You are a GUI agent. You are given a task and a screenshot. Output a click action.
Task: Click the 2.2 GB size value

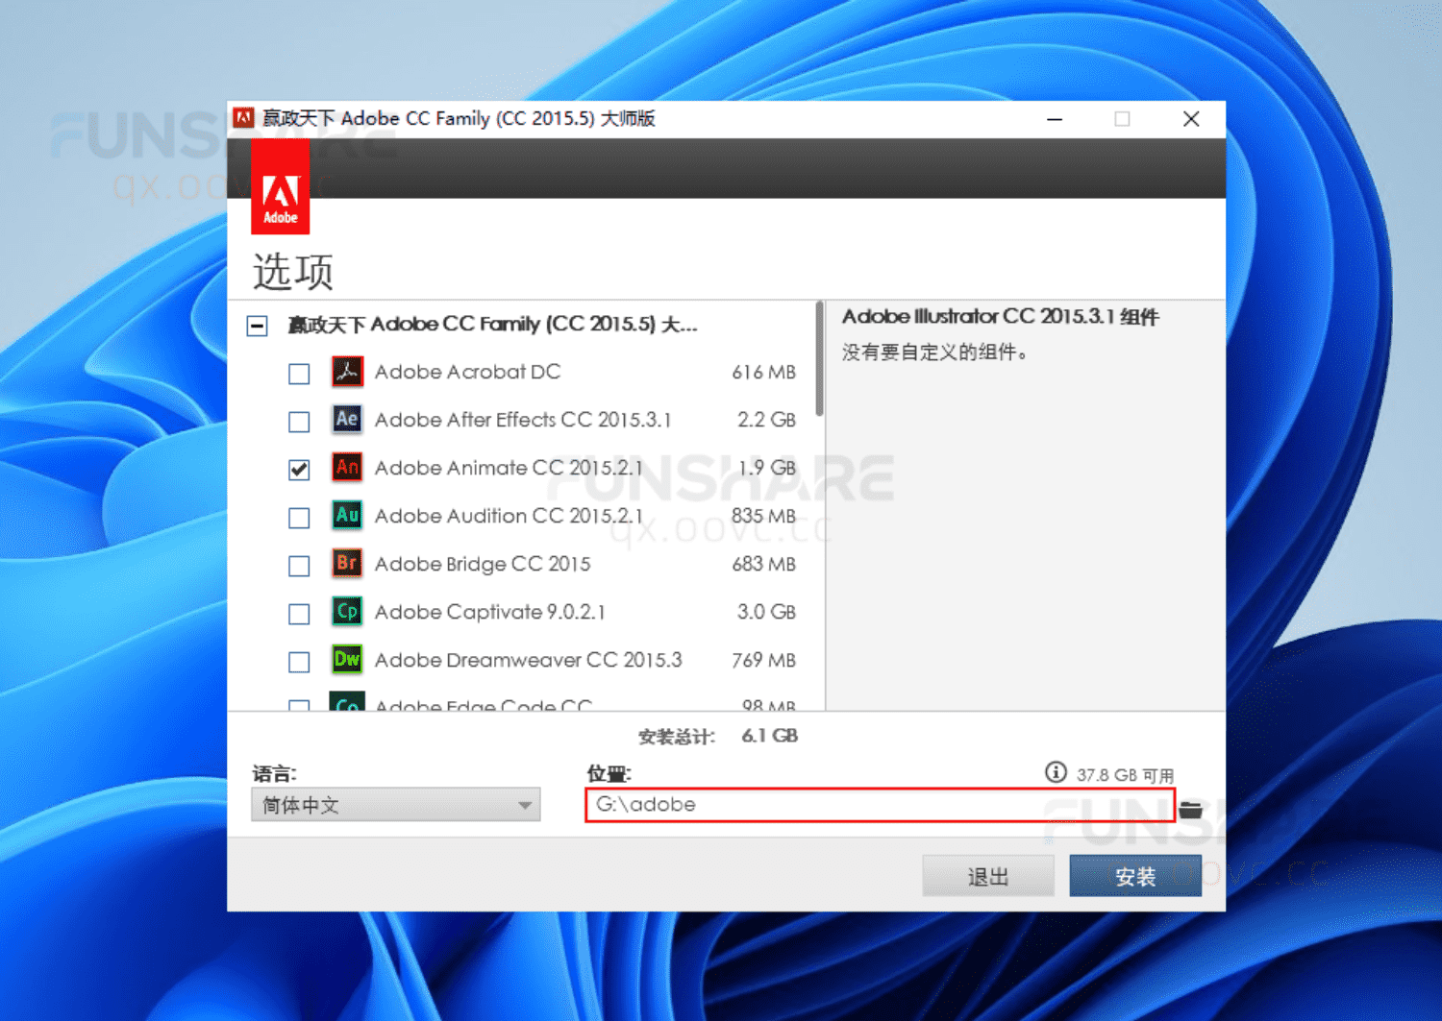tap(766, 420)
